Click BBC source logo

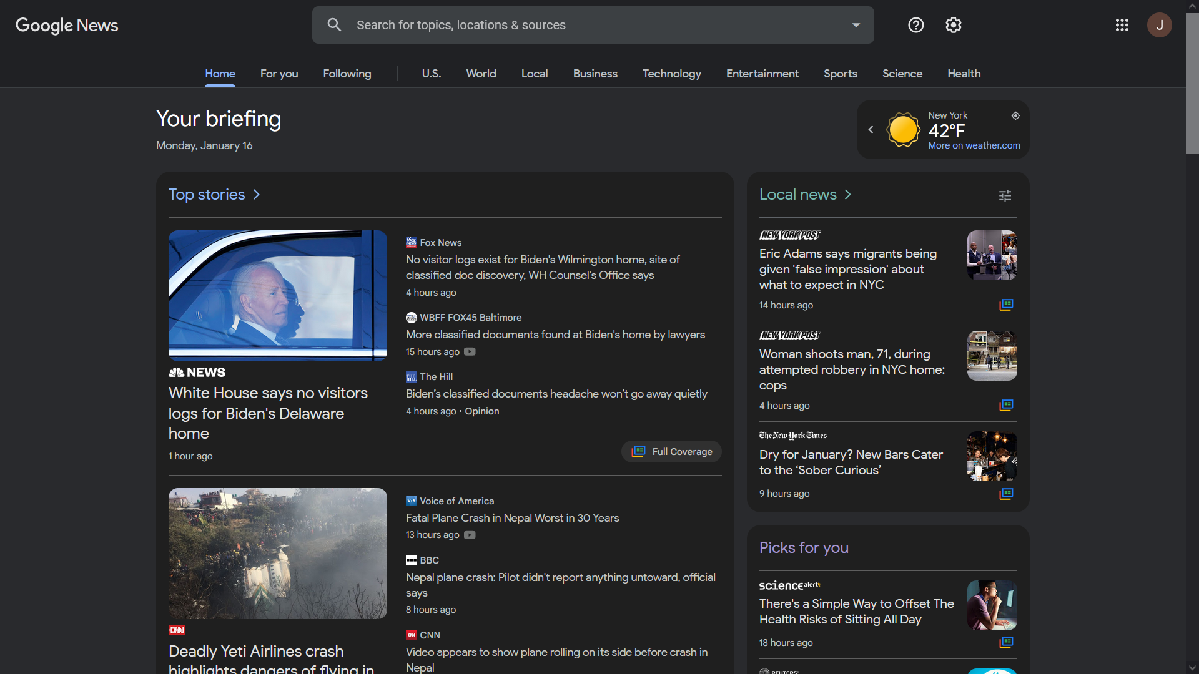412,560
